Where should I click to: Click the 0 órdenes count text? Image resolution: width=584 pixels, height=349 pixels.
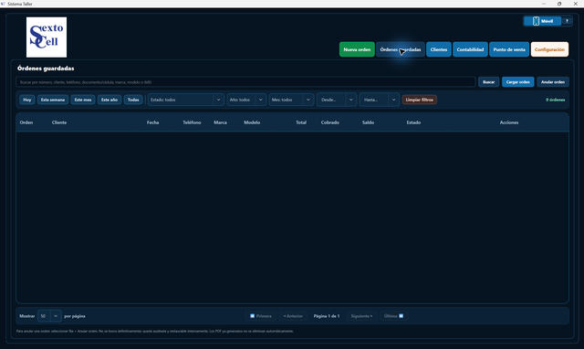pos(556,100)
